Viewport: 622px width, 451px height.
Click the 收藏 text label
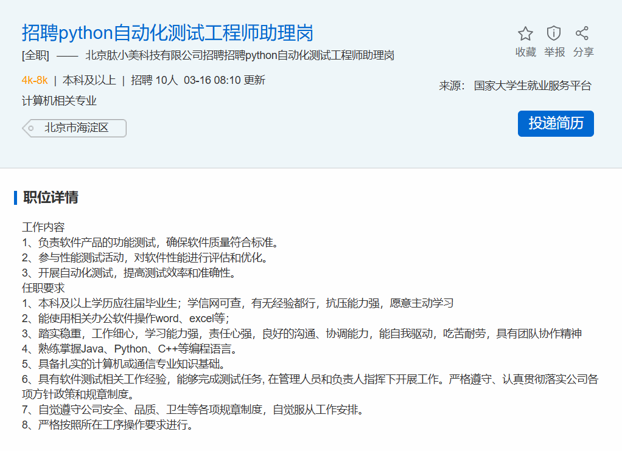[x=525, y=52]
